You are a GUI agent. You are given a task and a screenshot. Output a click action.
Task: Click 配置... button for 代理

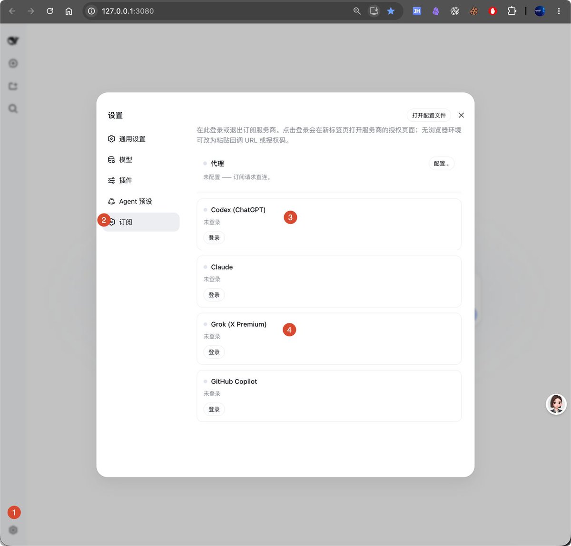442,164
